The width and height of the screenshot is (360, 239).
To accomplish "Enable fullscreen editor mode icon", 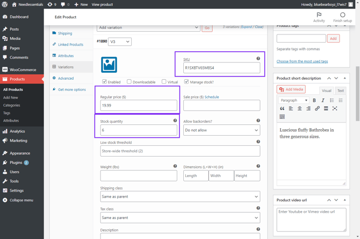I will (x=335, y=109).
